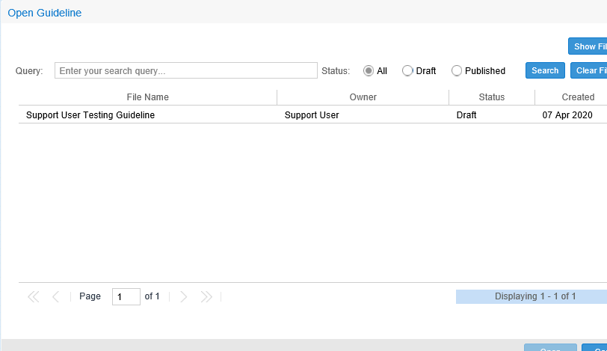
Task: Jump to the last page of results
Action: (206, 297)
